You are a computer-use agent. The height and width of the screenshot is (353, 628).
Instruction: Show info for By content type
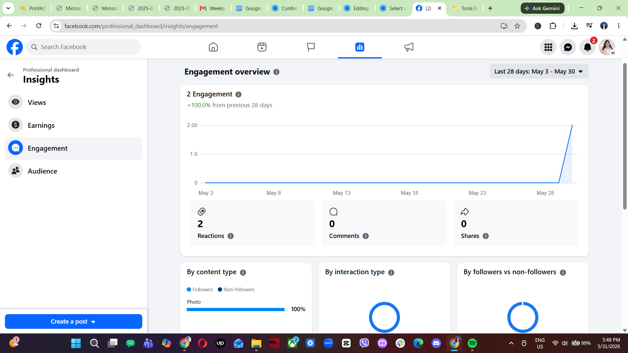tap(243, 273)
